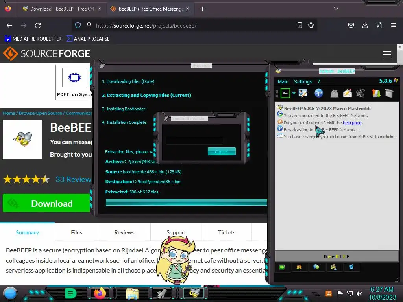Open the ? help menu in BeeBEEP
Viewport: 403px width, 302px height.
(318, 82)
